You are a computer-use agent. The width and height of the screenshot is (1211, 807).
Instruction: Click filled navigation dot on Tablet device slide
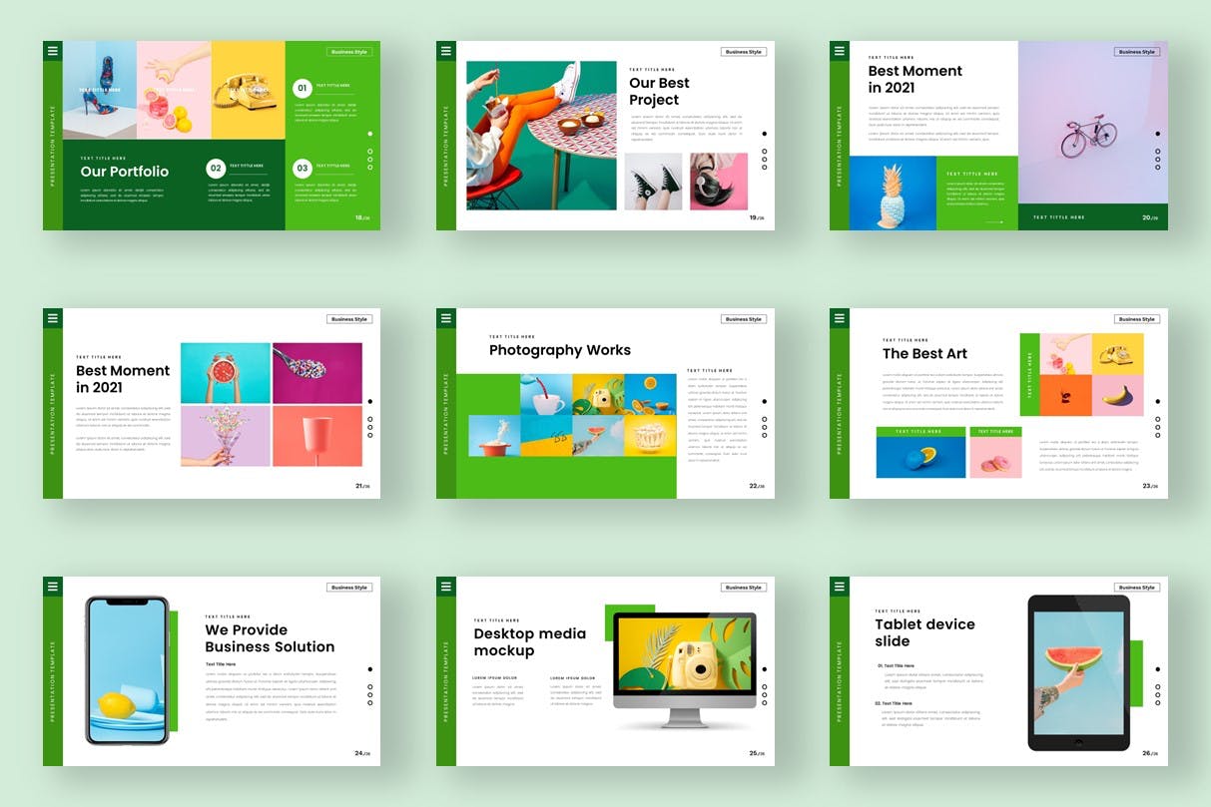[1157, 669]
